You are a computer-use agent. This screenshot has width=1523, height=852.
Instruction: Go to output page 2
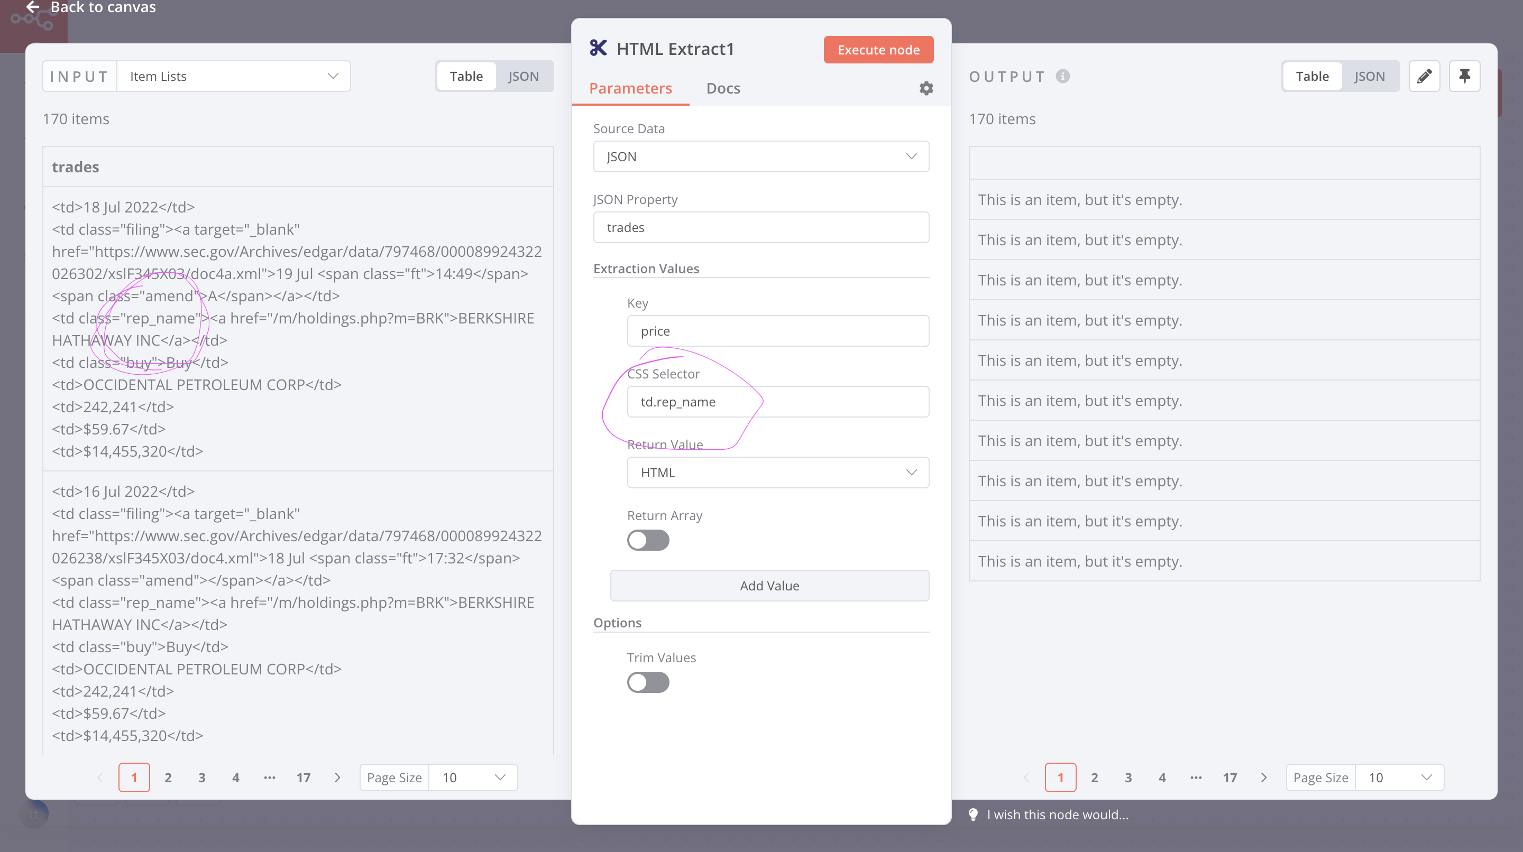(x=1094, y=777)
